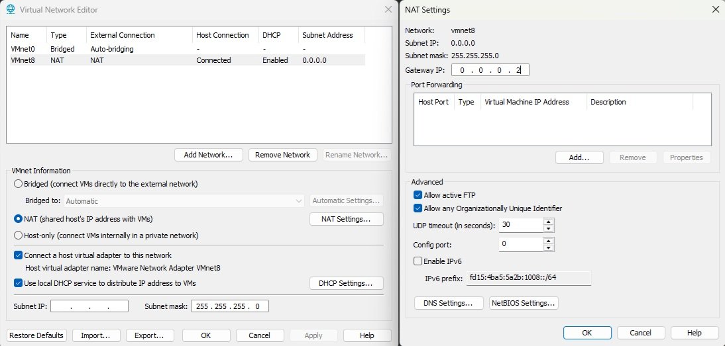The image size is (725, 346).
Task: Choose Host-only network option
Action: click(x=19, y=236)
